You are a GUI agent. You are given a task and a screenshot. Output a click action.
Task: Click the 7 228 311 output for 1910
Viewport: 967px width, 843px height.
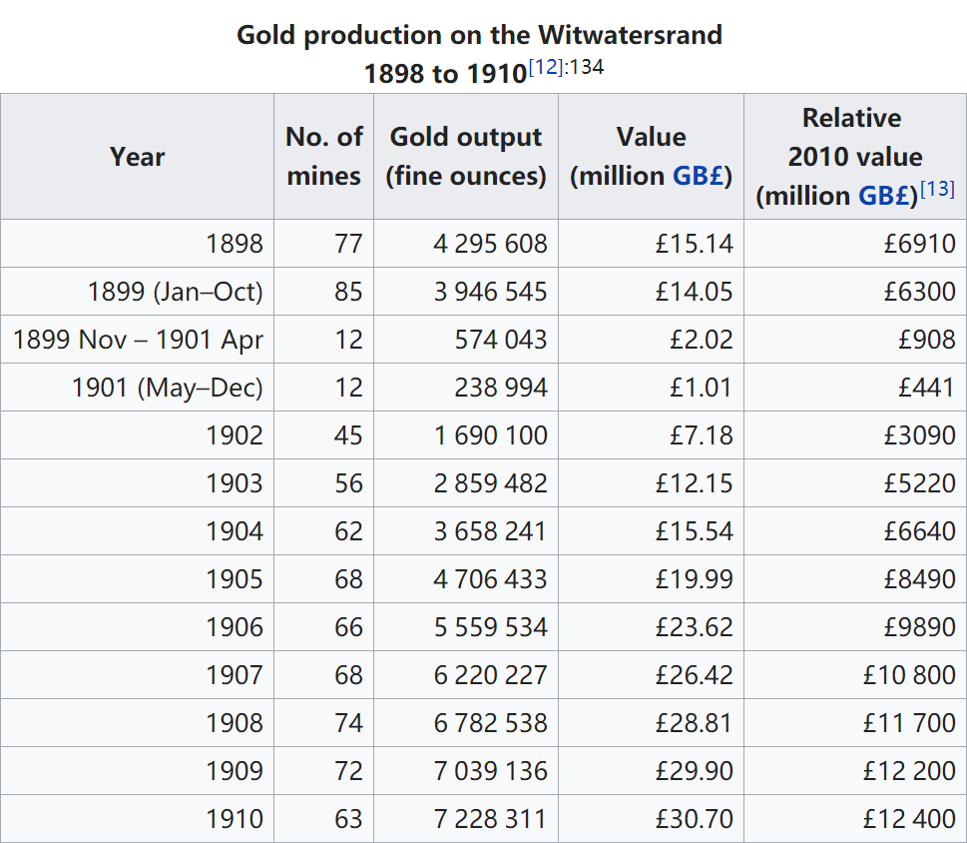[x=490, y=819]
